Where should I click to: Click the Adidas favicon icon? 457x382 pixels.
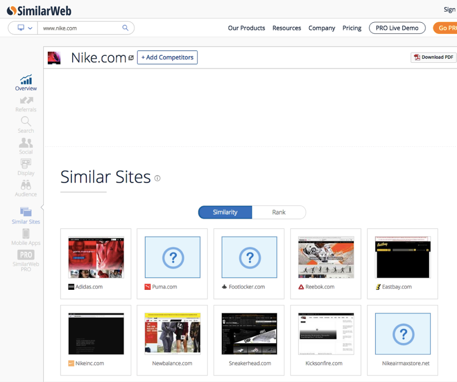click(x=71, y=287)
